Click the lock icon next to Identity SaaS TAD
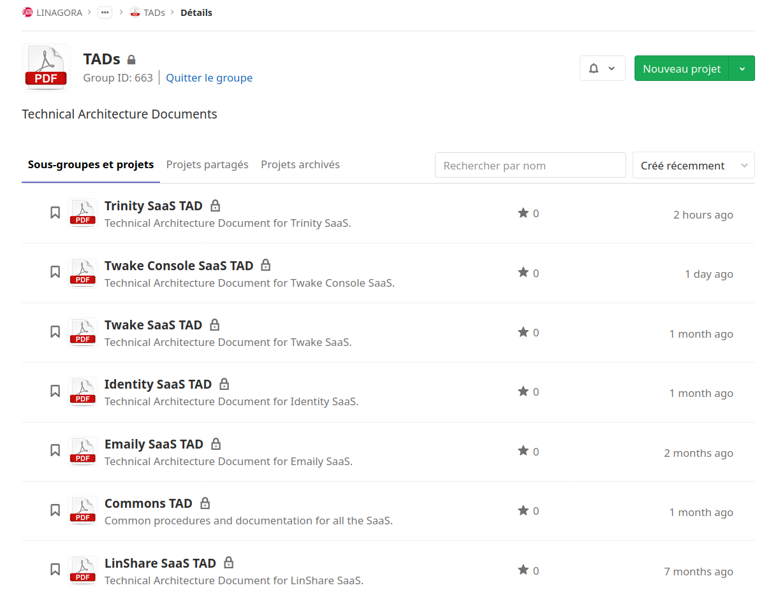Image resolution: width=771 pixels, height=597 pixels. (x=224, y=384)
